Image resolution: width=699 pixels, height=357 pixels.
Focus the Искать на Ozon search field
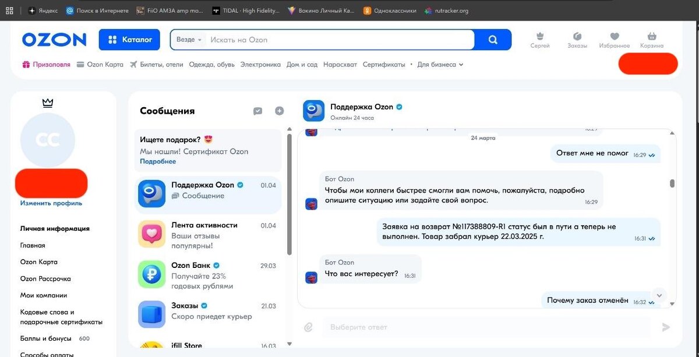(340, 40)
